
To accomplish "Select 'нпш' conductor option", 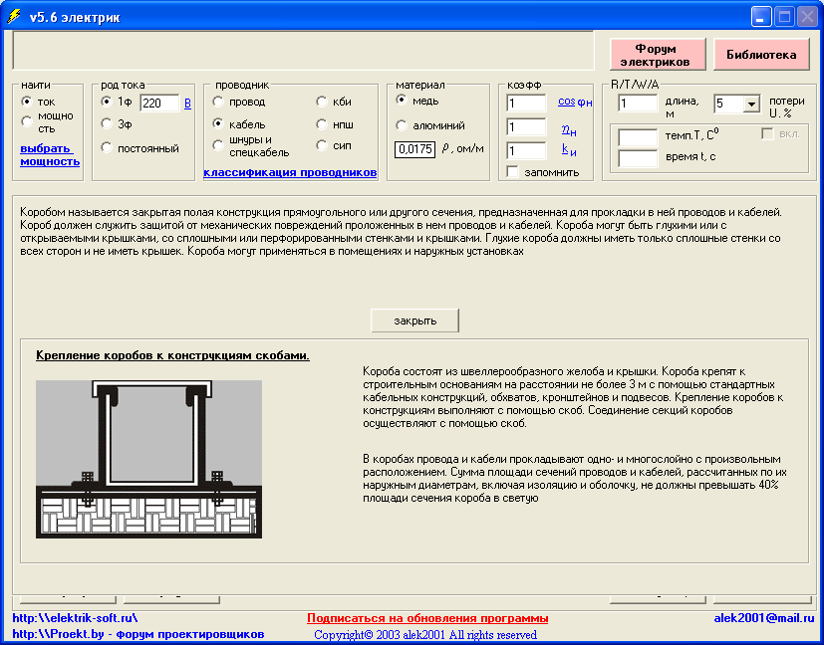I will click(x=321, y=123).
